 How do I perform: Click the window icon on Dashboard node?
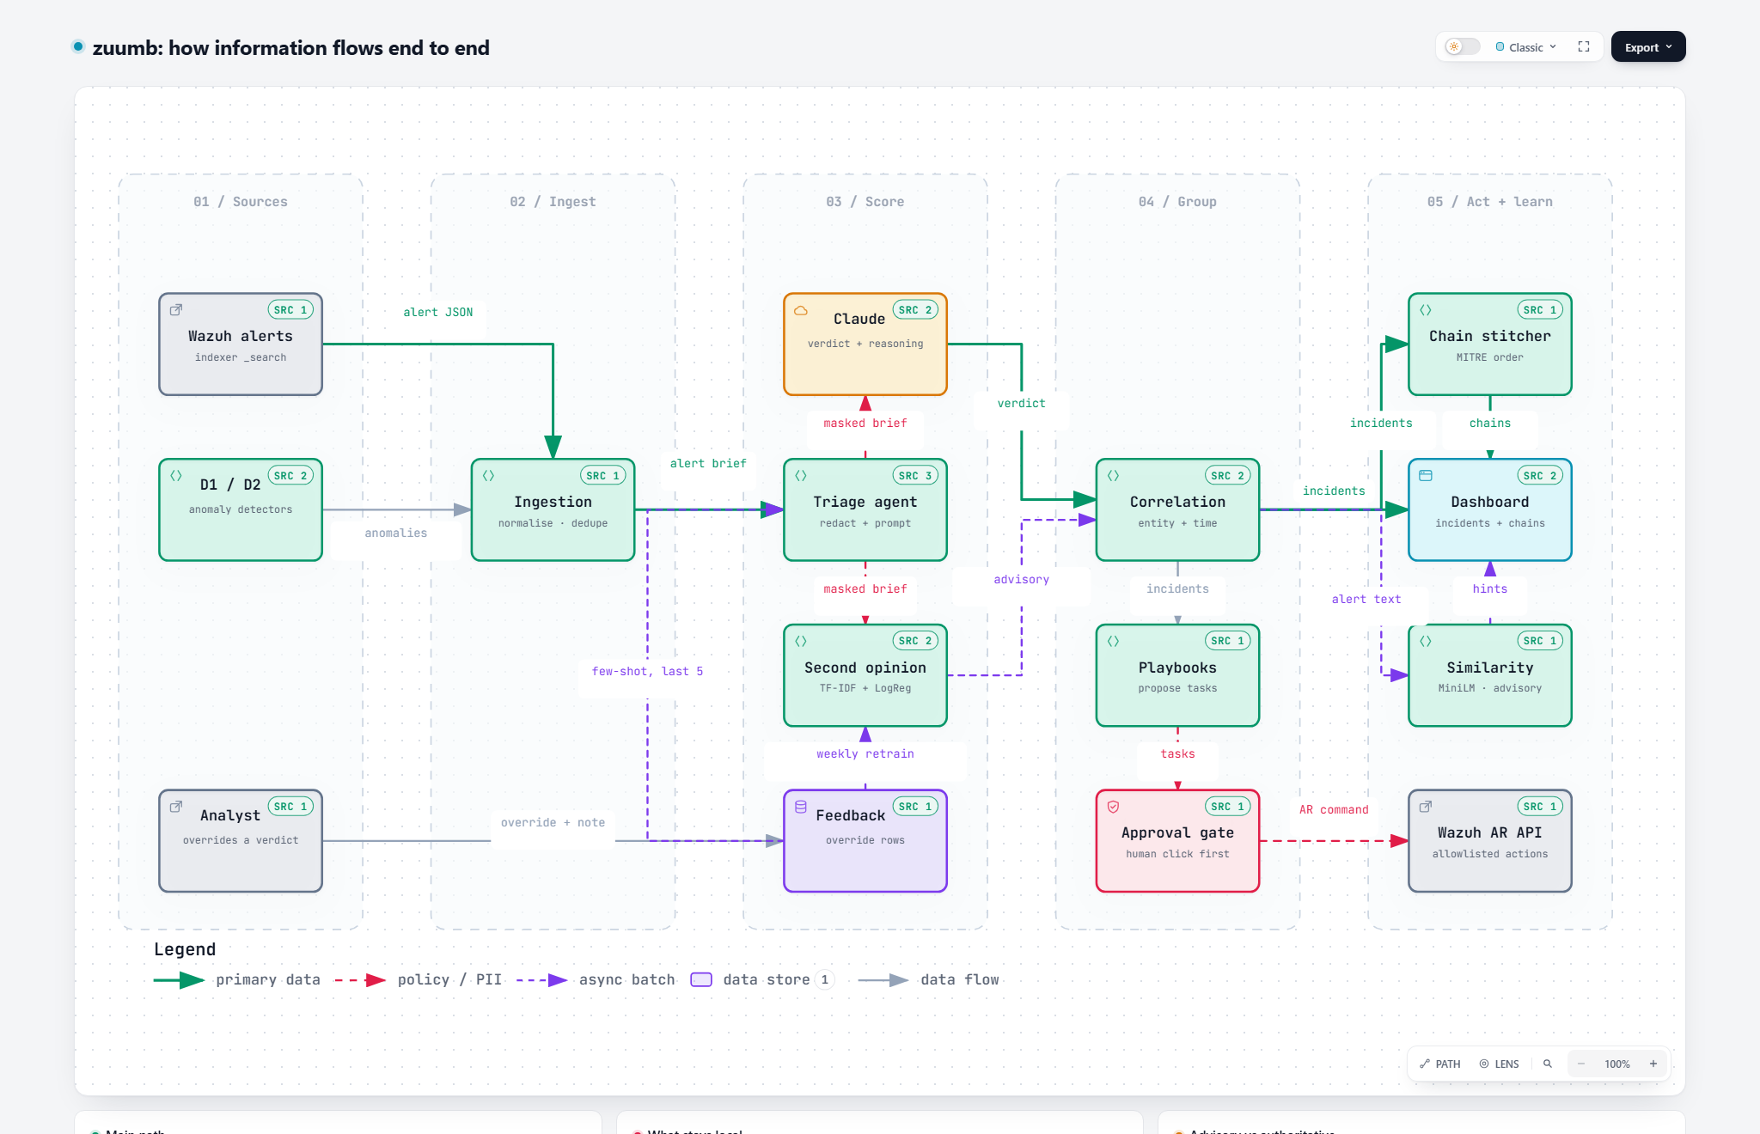point(1426,475)
